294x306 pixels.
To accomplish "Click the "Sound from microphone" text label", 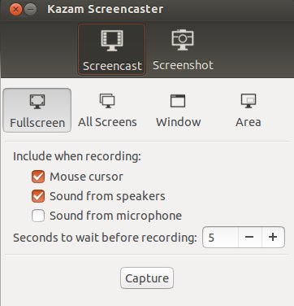I will [115, 216].
